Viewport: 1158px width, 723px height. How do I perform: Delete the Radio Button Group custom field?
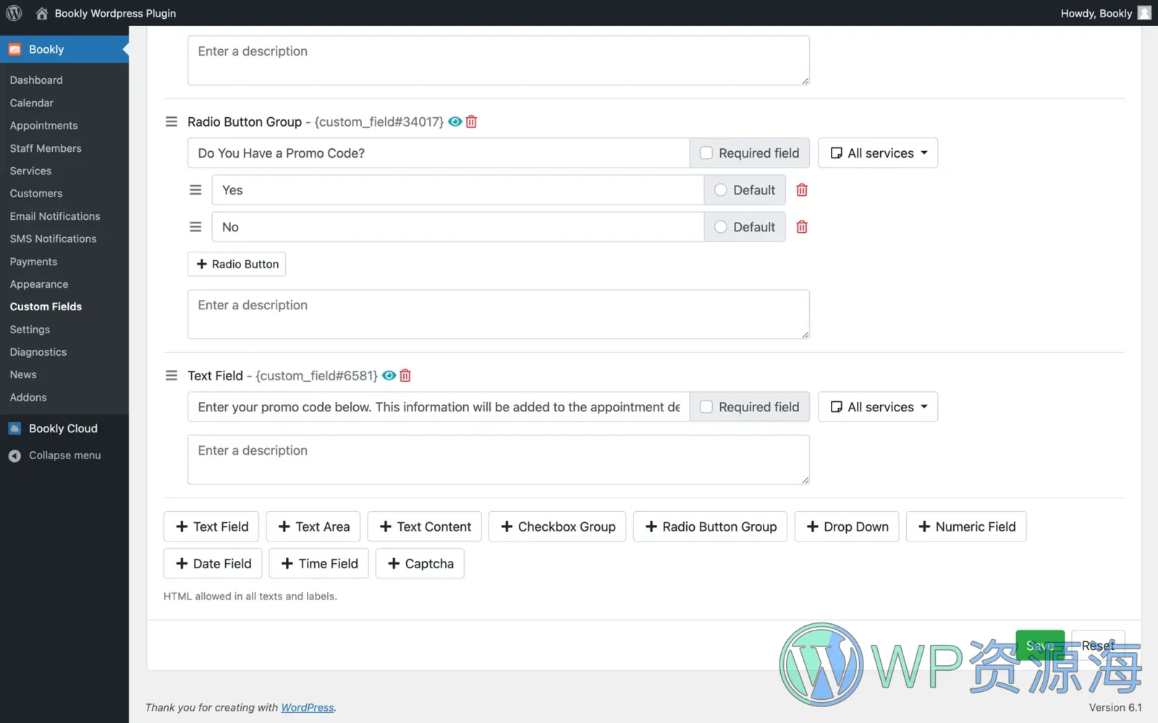pyautogui.click(x=471, y=121)
